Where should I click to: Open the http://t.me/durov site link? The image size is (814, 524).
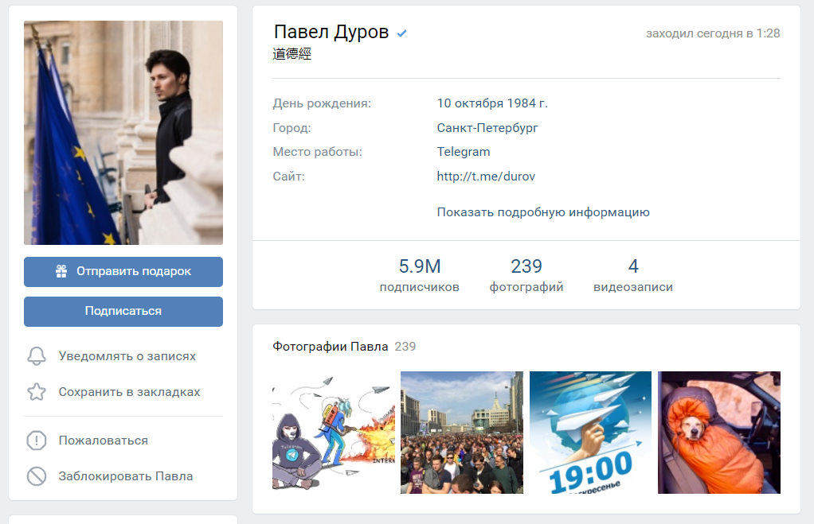(486, 177)
